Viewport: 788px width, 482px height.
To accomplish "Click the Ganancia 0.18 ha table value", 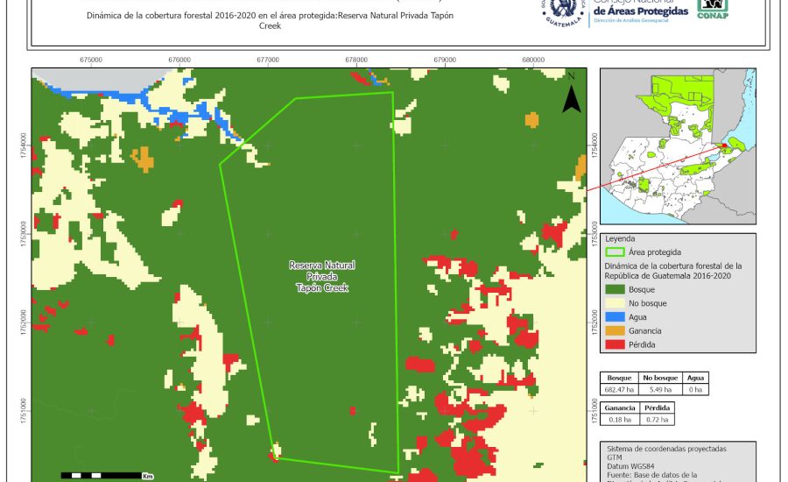I will pos(619,420).
